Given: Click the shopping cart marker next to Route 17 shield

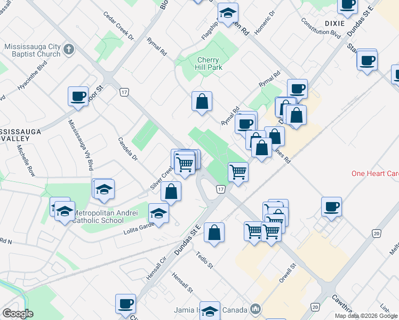Looking at the screenshot, I should (x=238, y=174).
